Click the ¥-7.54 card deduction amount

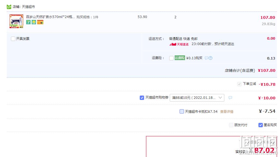[267, 111]
